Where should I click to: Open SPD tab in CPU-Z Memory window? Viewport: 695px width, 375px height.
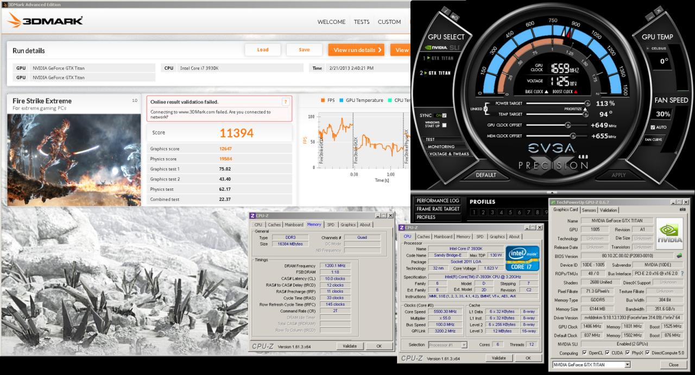(331, 224)
